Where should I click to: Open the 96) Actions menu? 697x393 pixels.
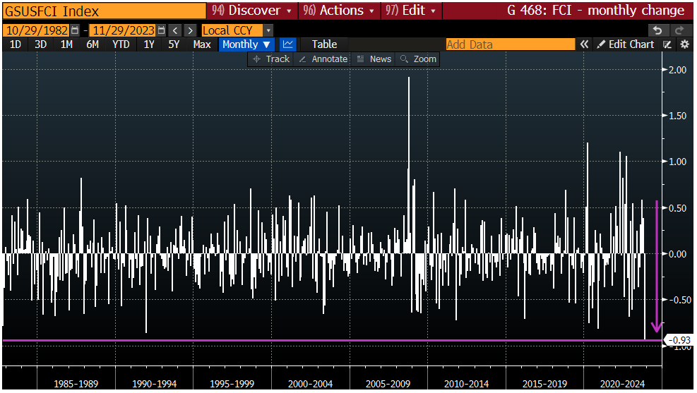click(339, 11)
